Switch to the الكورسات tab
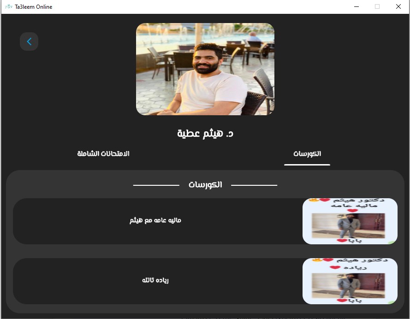 [x=307, y=154]
